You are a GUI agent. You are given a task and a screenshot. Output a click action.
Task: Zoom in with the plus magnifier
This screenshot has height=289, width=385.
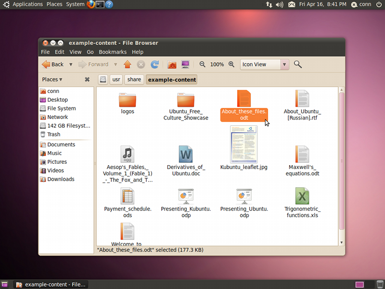[231, 65]
